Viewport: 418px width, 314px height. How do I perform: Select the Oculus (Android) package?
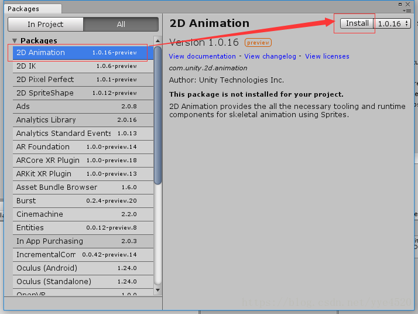coord(83,268)
